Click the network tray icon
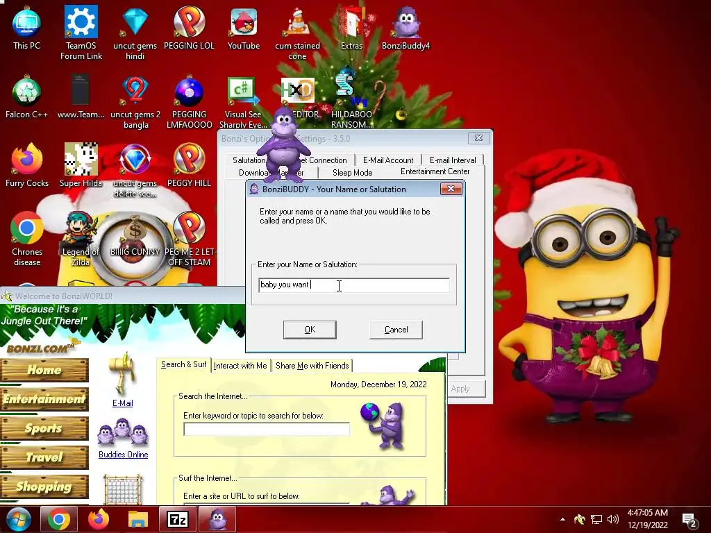The image size is (711, 533). point(596,519)
